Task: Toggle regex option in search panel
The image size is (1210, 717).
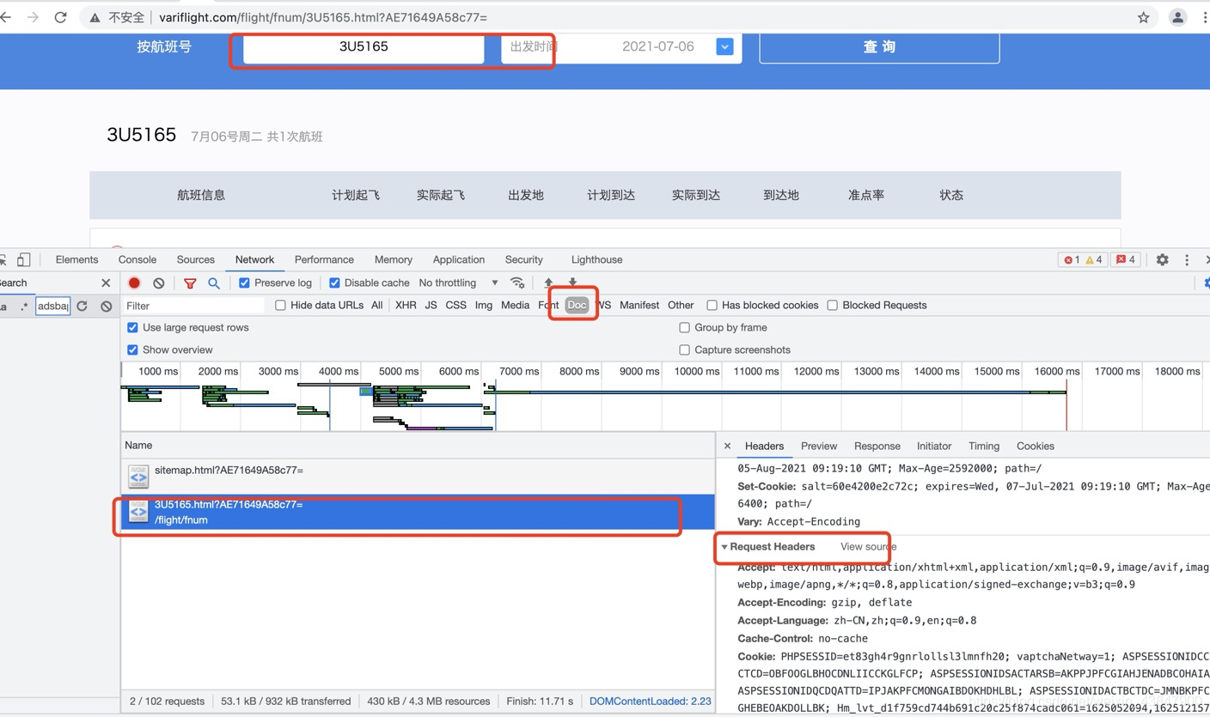Action: (24, 306)
